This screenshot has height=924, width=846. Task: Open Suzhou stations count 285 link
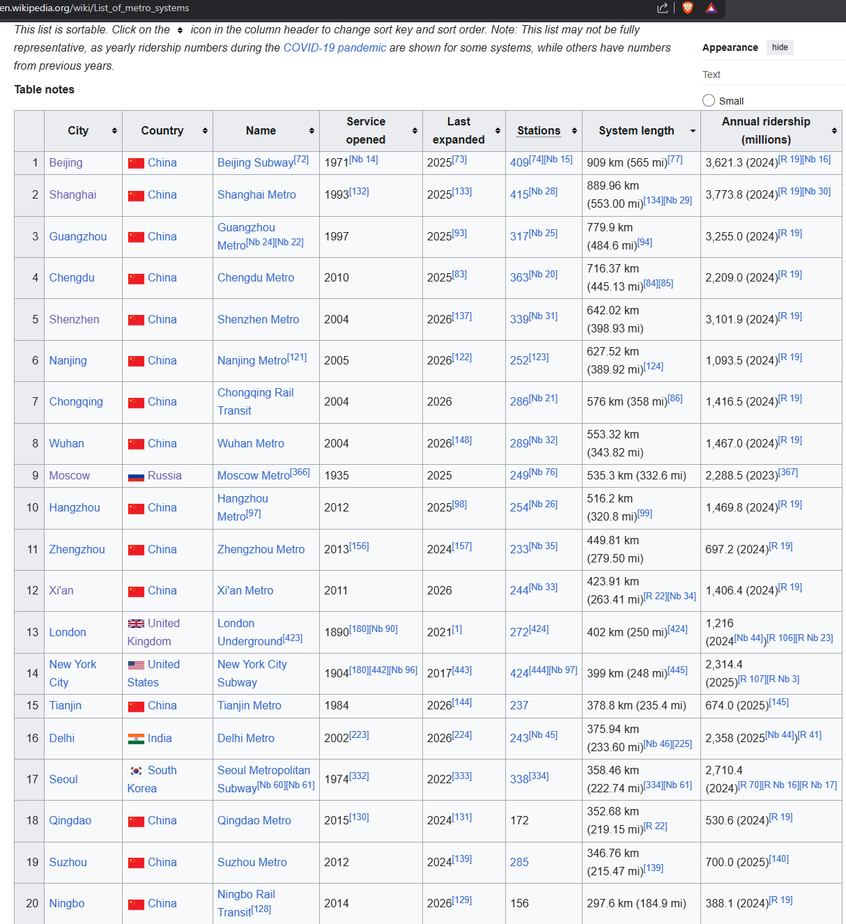(x=519, y=862)
